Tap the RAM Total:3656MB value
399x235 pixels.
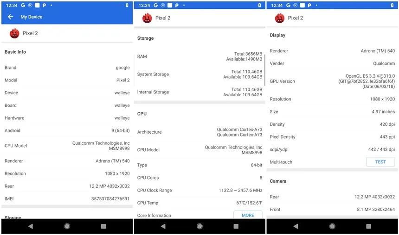(248, 54)
